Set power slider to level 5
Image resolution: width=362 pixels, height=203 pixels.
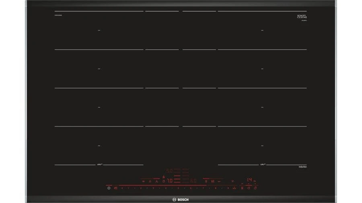[x=178, y=188]
